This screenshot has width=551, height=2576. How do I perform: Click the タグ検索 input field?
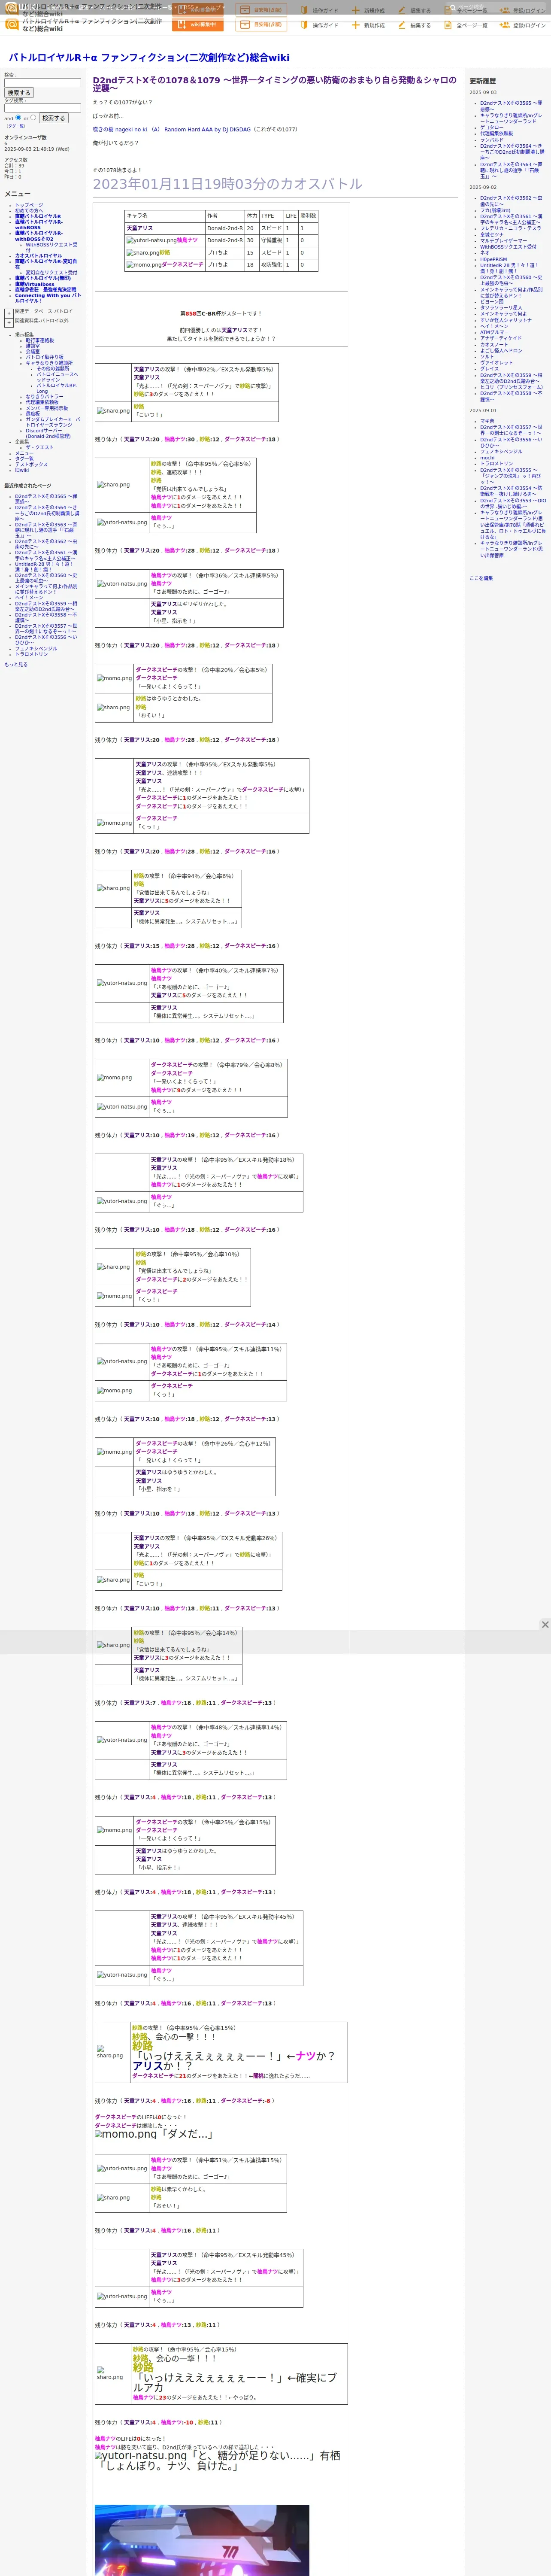[42, 108]
